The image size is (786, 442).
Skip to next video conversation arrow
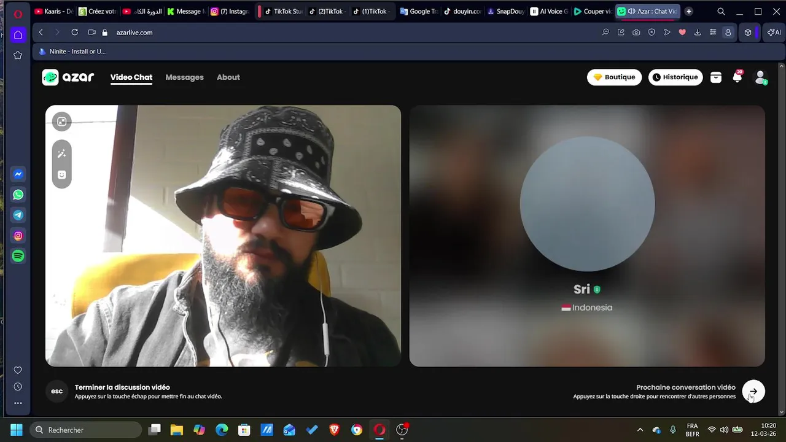coord(753,392)
